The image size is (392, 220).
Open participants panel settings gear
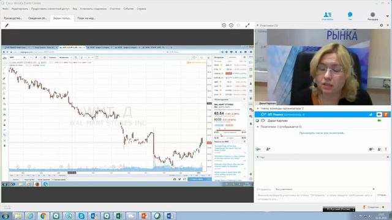pos(382,26)
